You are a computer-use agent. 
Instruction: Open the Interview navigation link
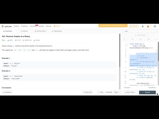[33, 26]
